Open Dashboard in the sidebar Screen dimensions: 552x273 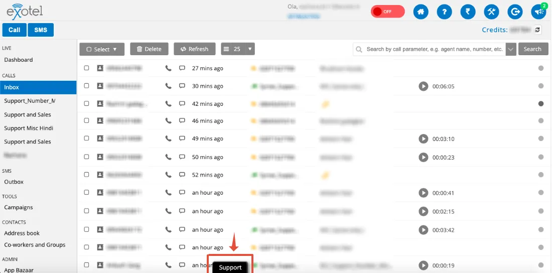(x=18, y=60)
